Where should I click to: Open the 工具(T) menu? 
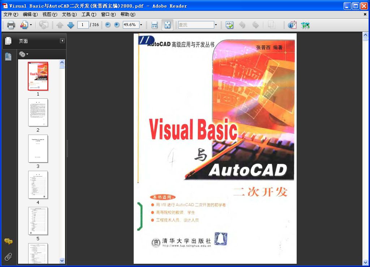pos(89,14)
